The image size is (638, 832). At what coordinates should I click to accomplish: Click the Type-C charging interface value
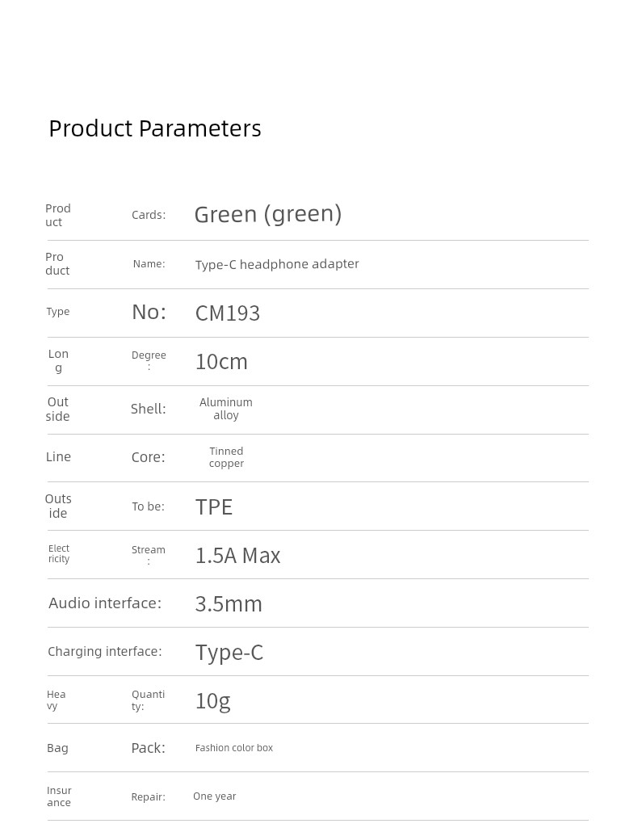[x=229, y=653]
